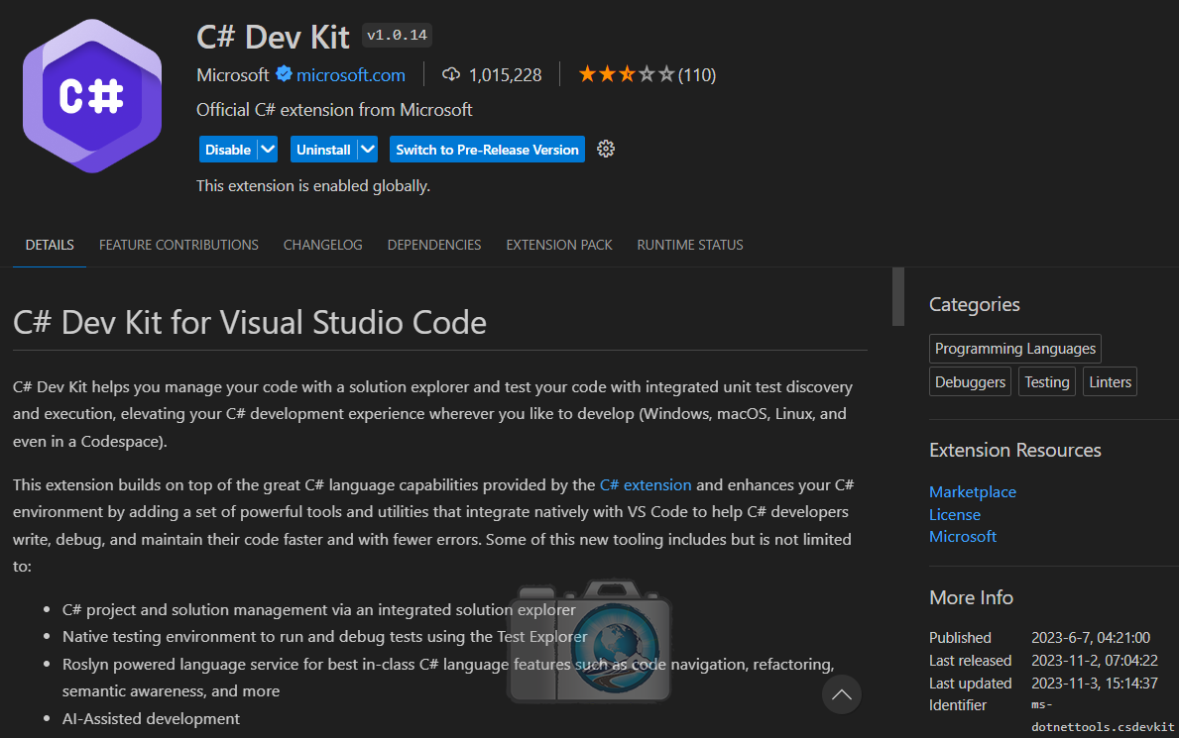Viewport: 1179px width, 738px height.
Task: Select the Dependencies tab
Action: click(x=434, y=245)
